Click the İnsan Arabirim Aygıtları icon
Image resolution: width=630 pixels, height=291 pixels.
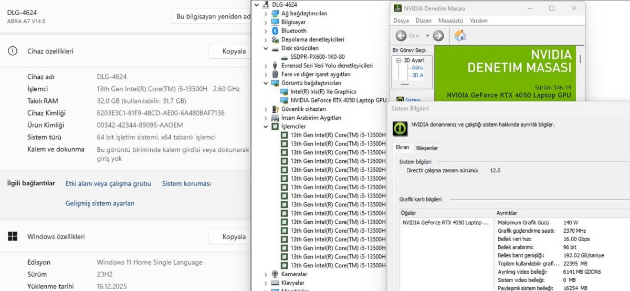[275, 118]
